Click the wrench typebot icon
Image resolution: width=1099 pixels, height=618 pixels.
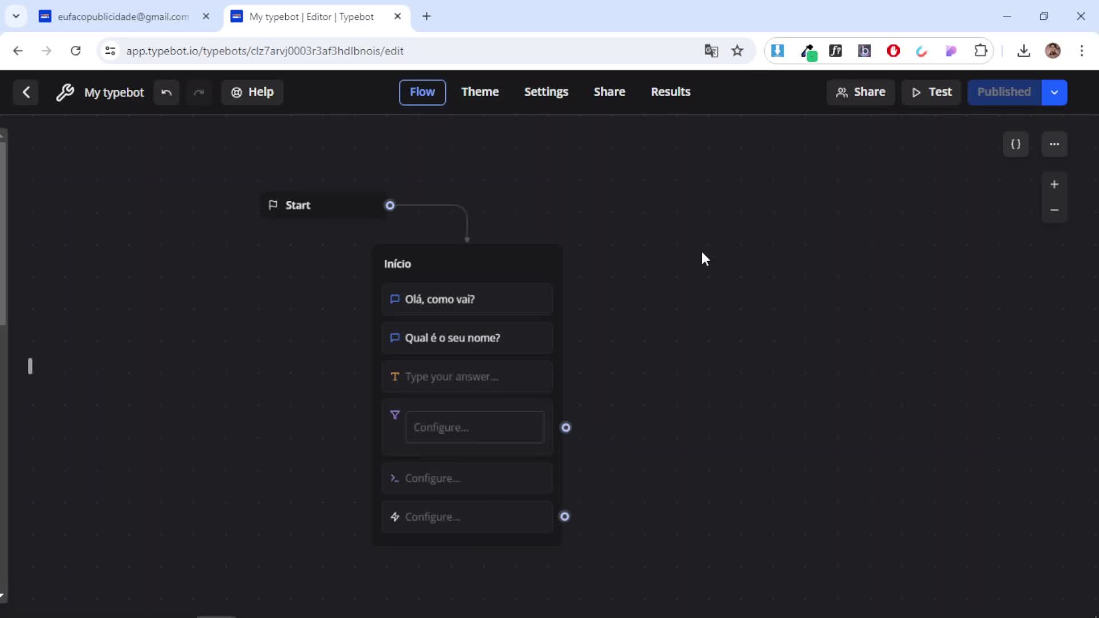click(65, 92)
